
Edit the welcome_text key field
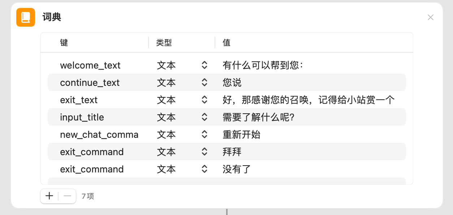coord(90,65)
